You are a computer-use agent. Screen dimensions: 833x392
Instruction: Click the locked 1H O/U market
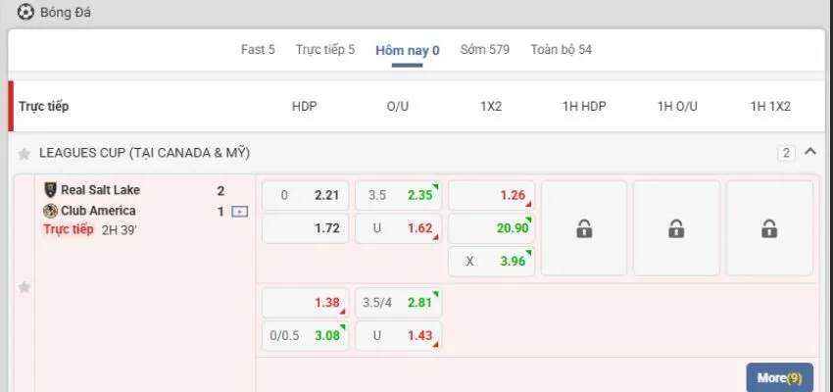(676, 228)
